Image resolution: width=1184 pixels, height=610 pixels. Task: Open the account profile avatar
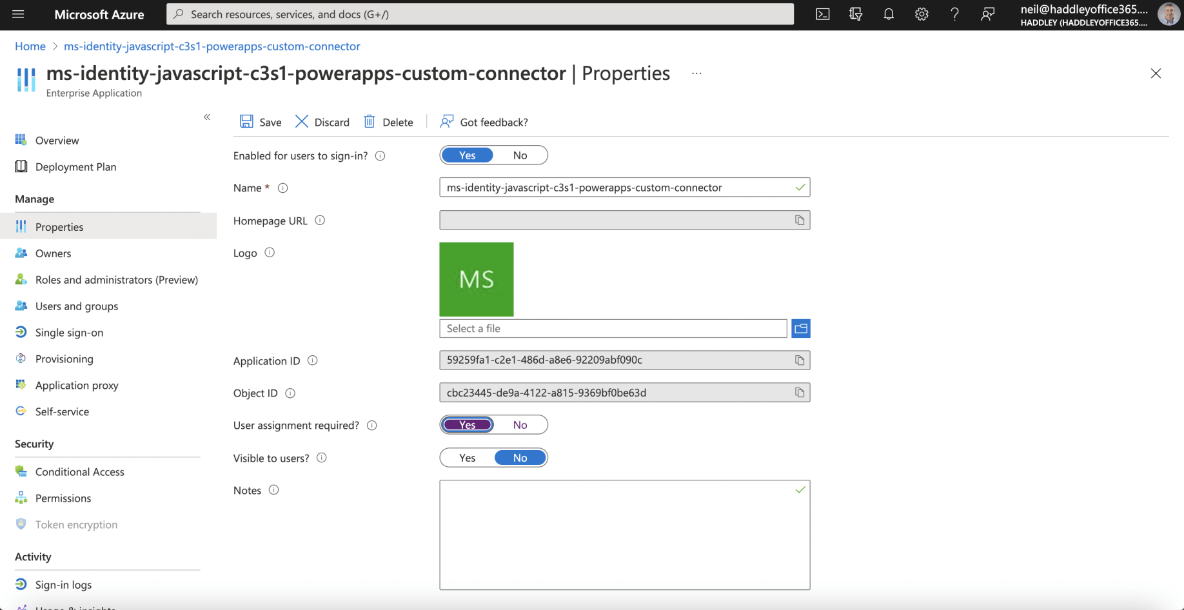(x=1169, y=14)
